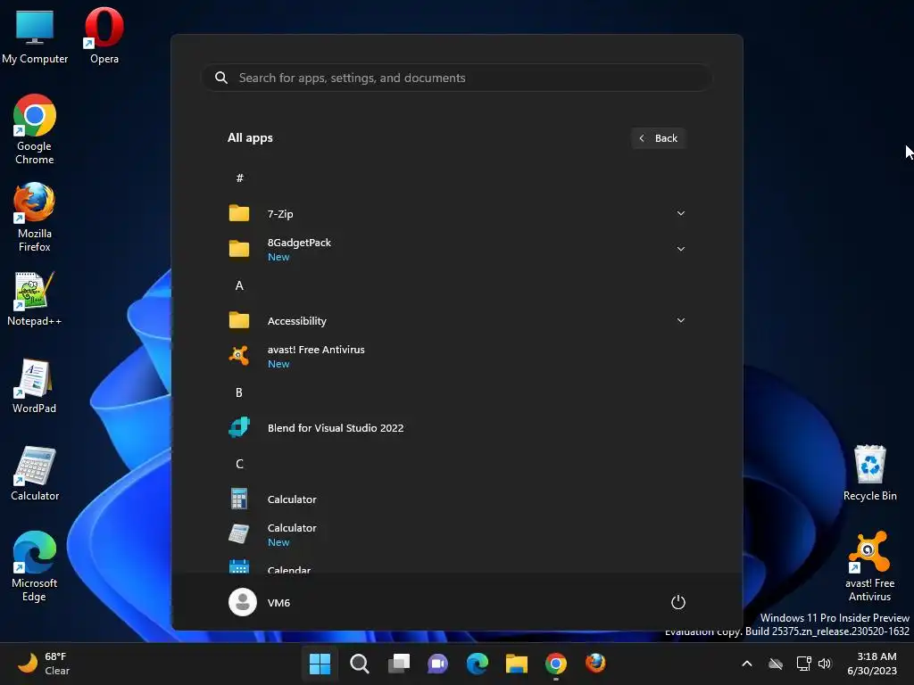
Task: Open Mozilla Firefox desktop shortcut
Action: 35,217
